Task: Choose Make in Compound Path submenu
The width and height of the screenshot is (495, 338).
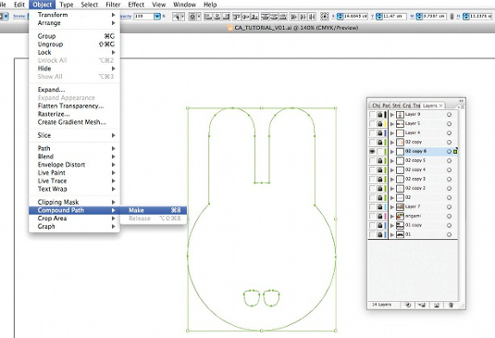Action: click(154, 210)
